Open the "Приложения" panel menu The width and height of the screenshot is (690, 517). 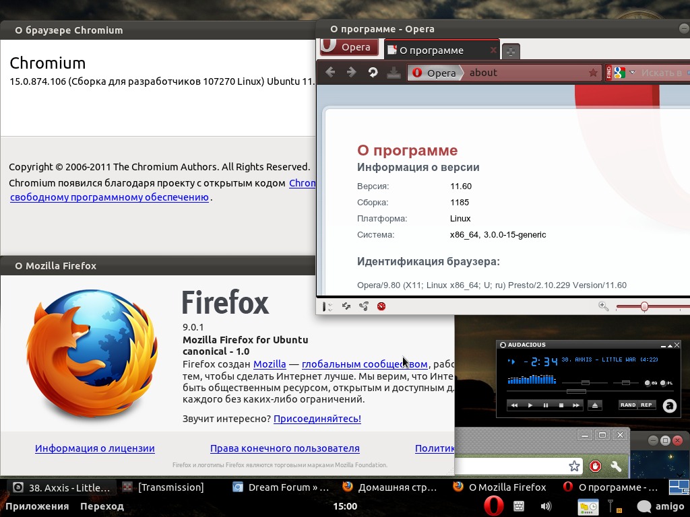point(37,506)
